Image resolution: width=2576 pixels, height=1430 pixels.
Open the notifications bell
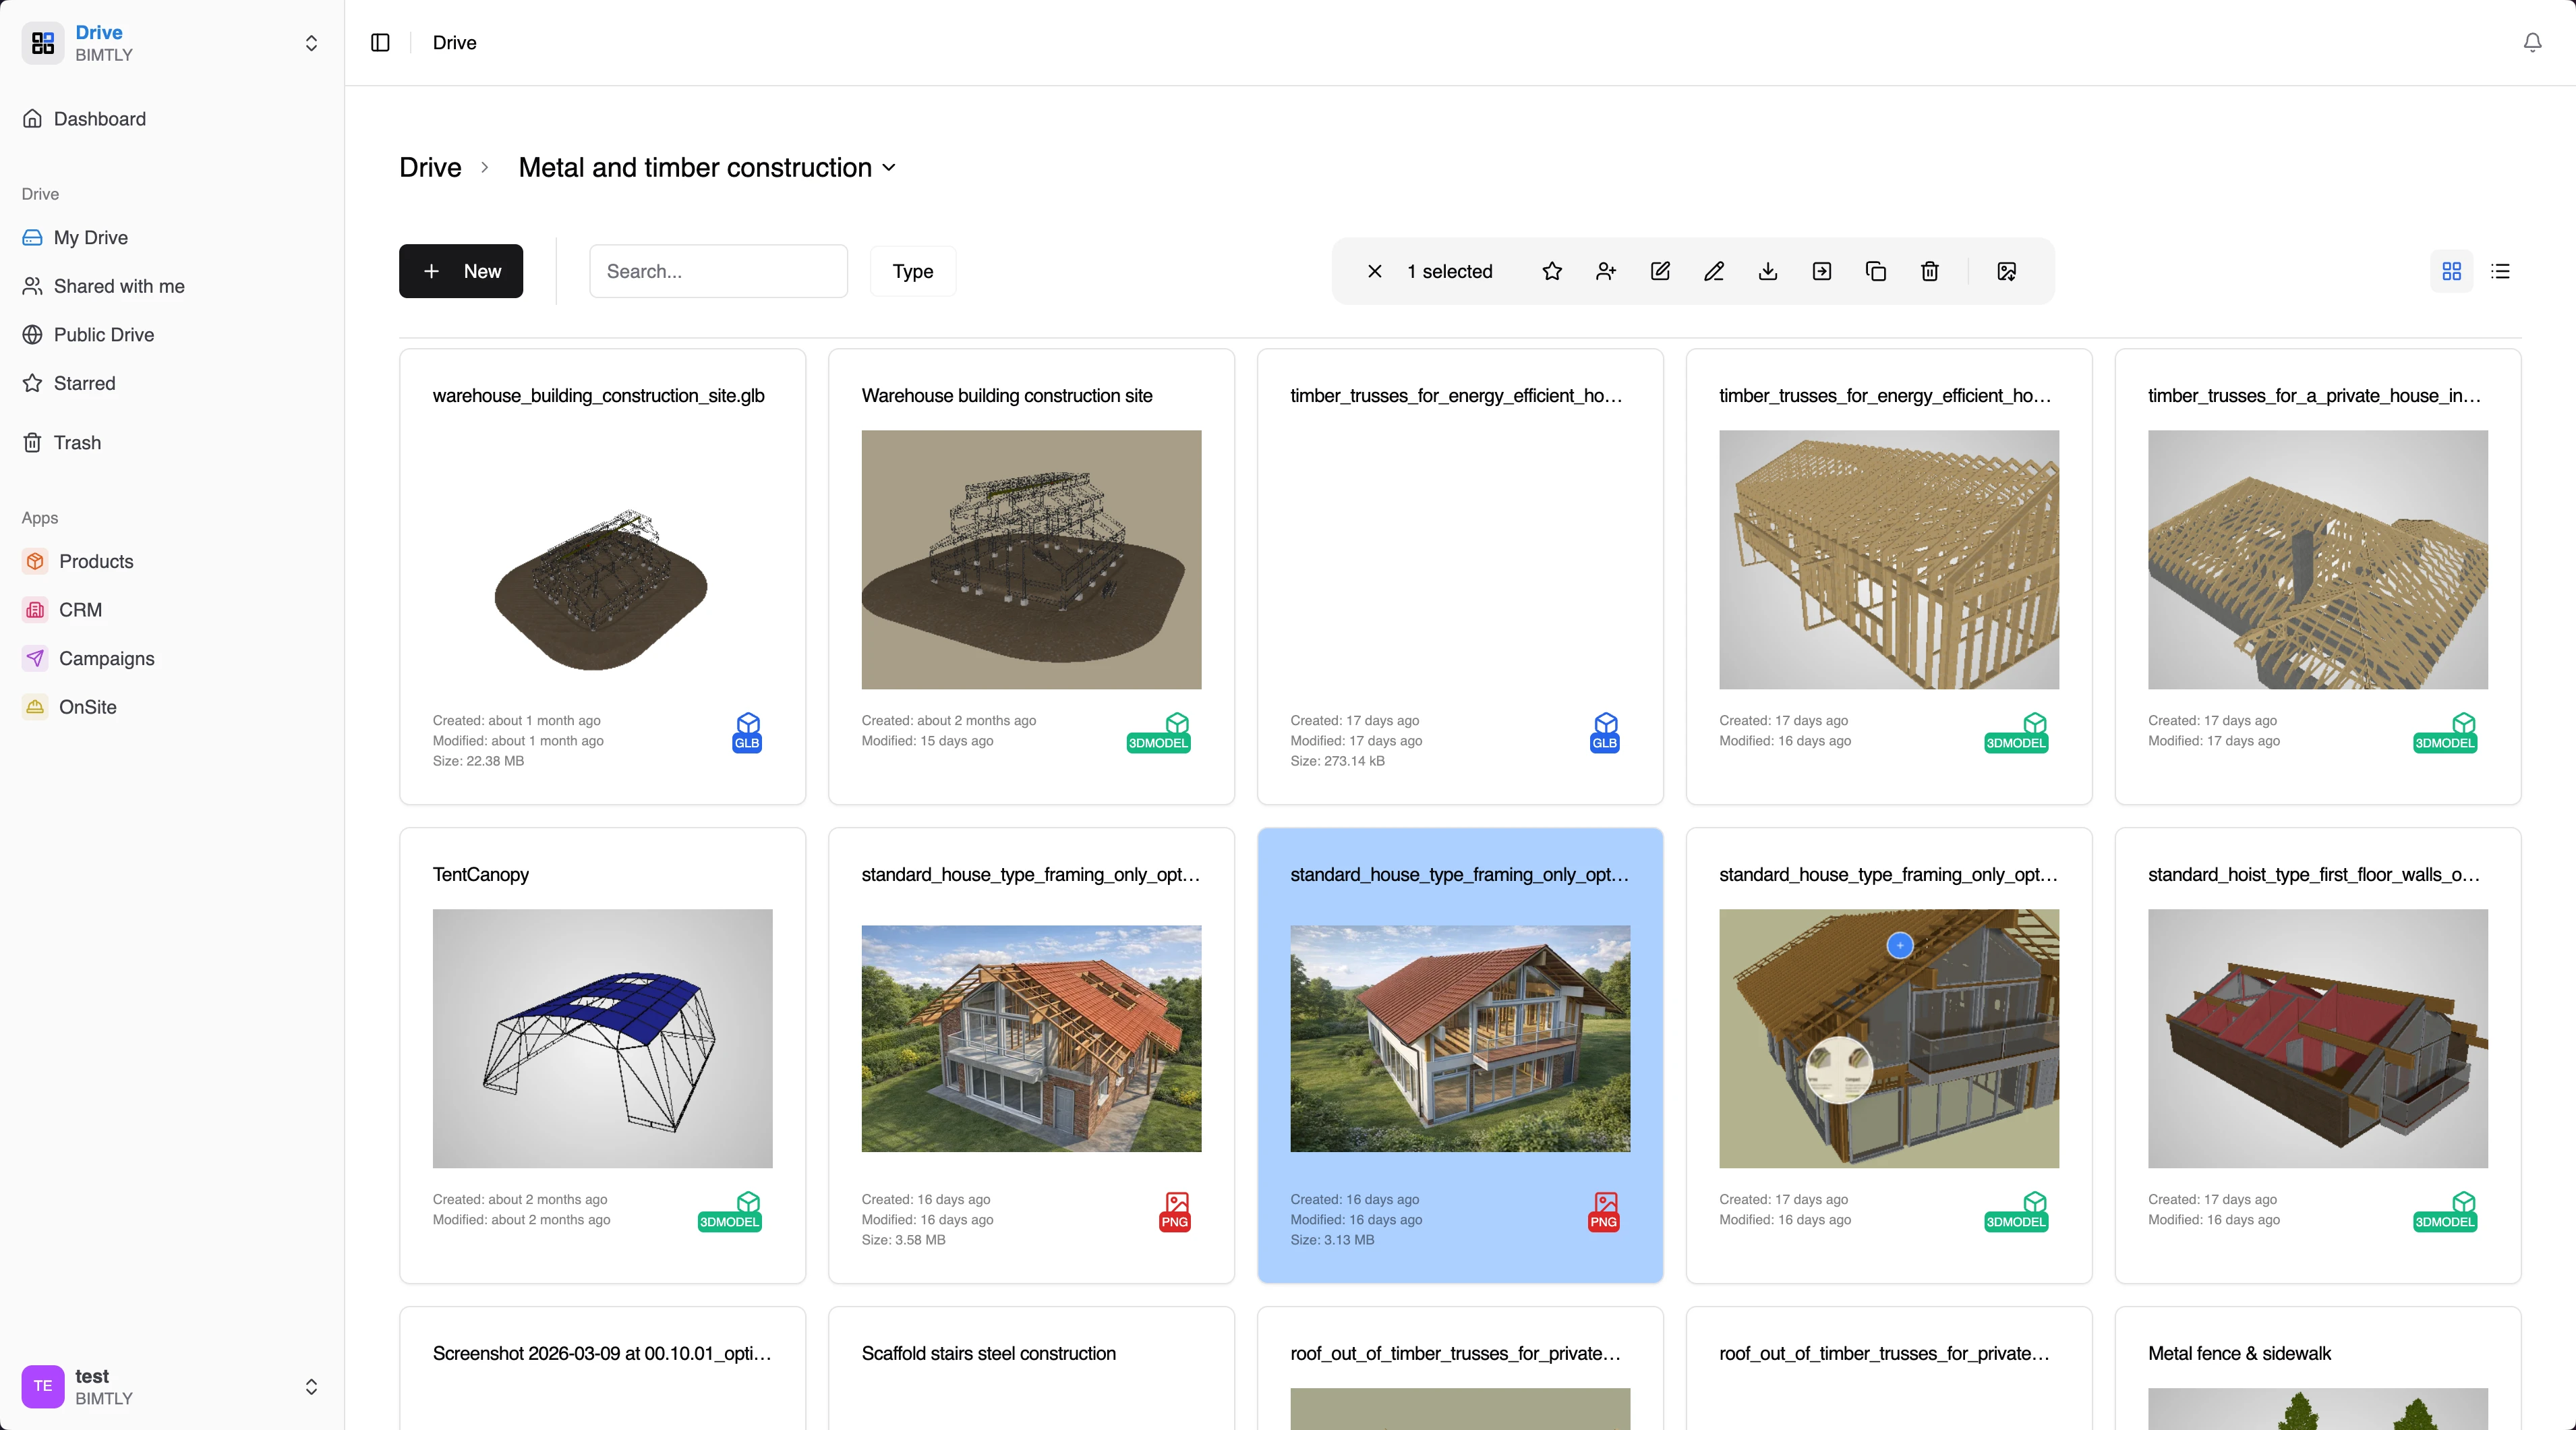2532,42
